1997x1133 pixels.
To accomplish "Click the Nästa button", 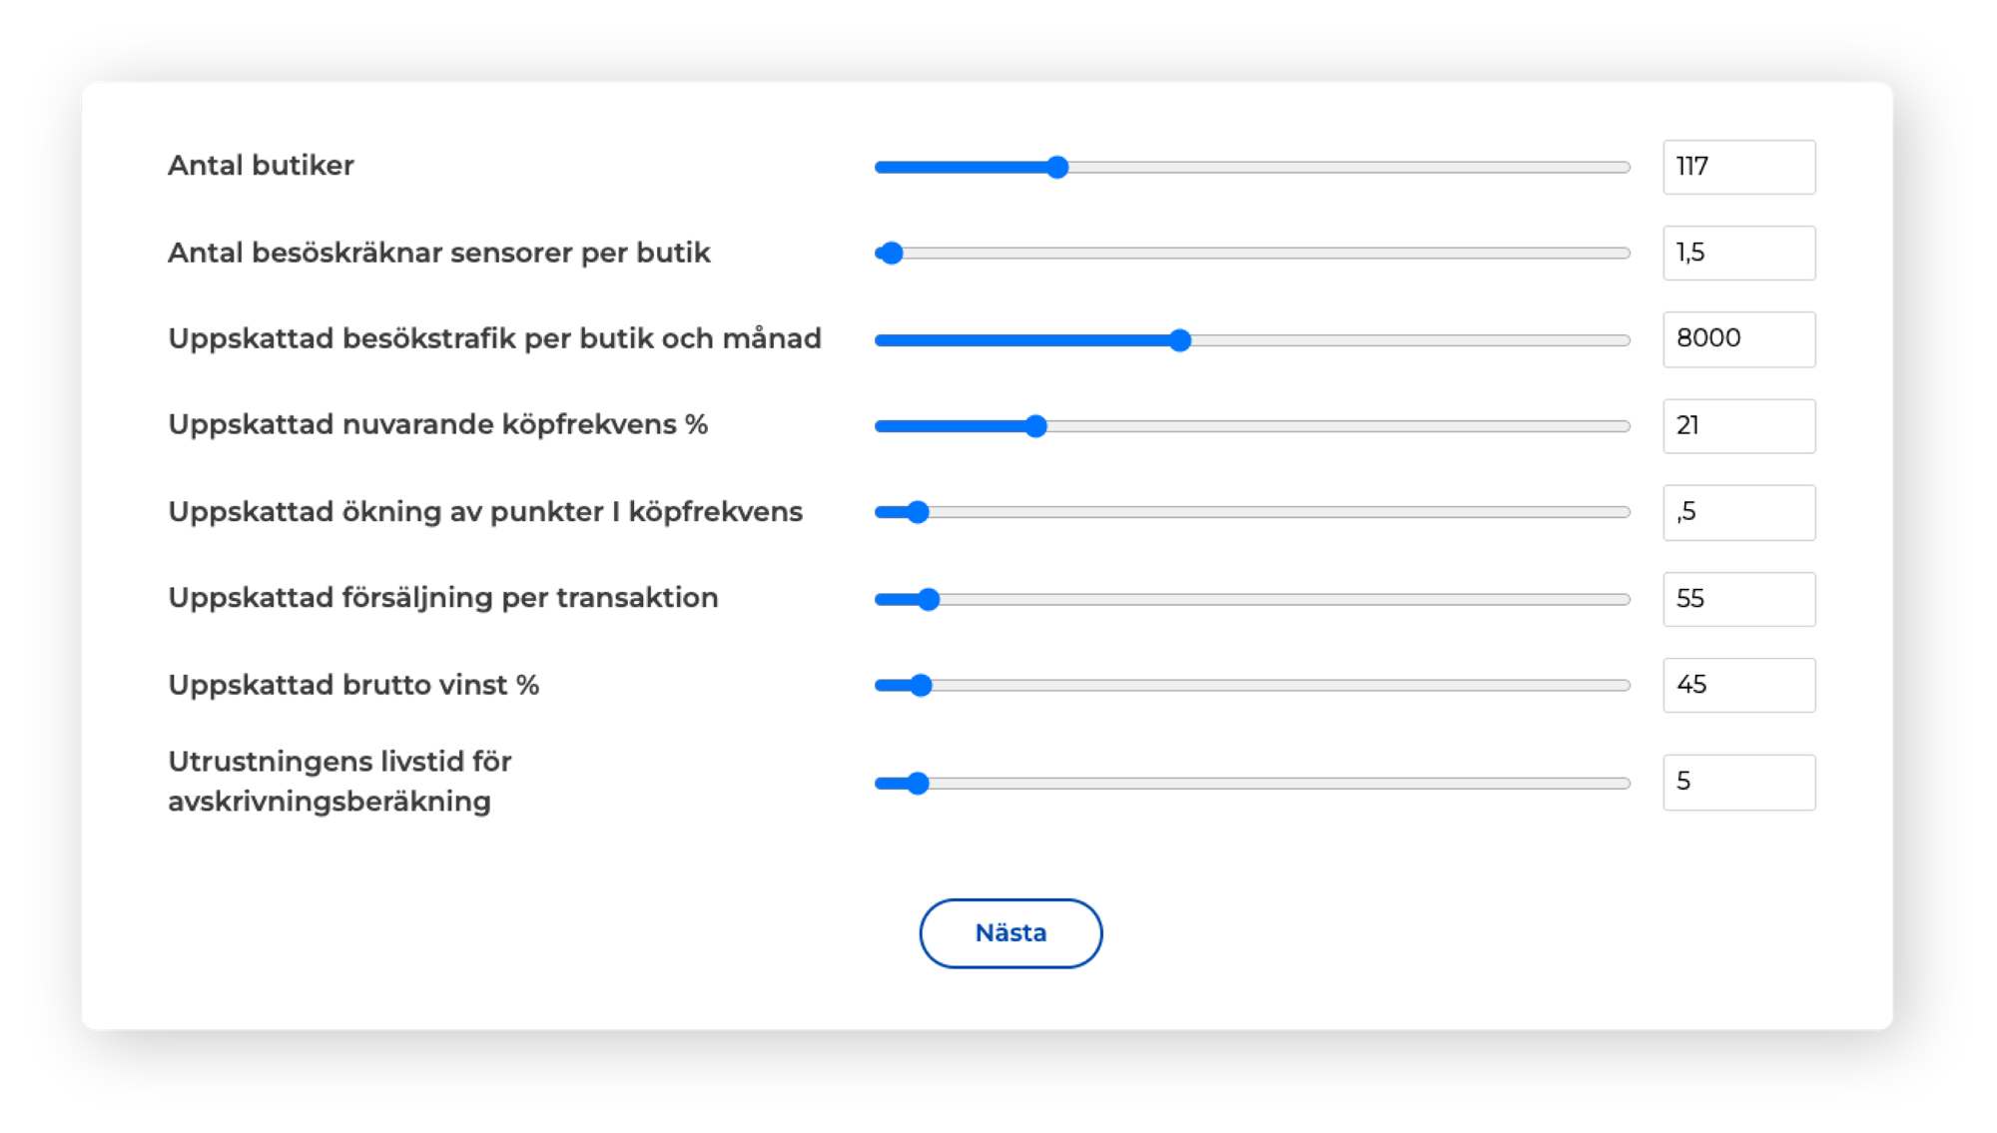I will coord(1008,932).
